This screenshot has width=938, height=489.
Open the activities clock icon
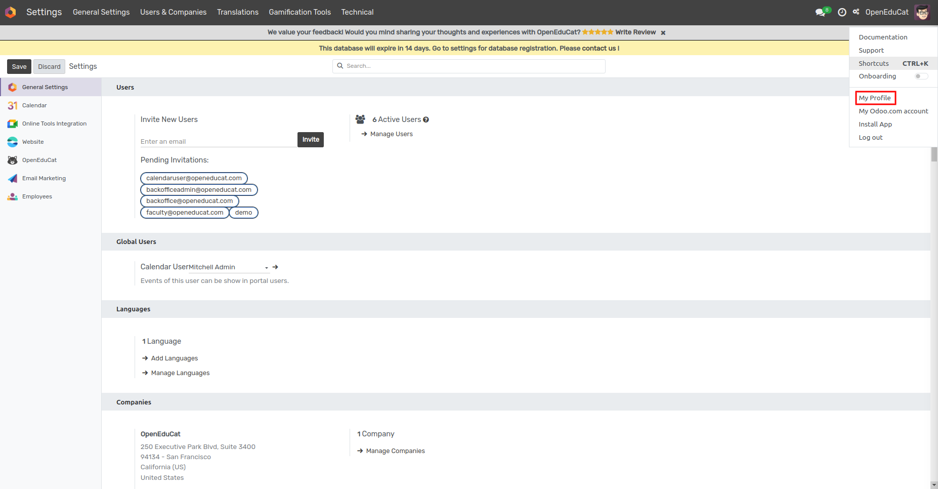click(x=842, y=12)
